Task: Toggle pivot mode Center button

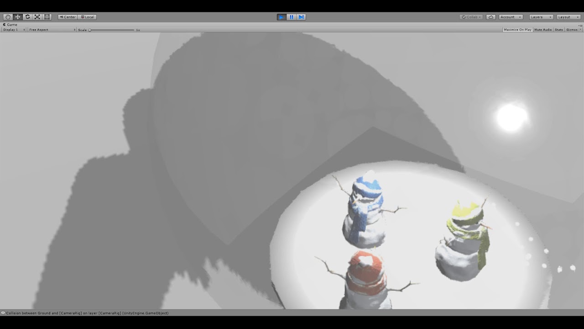Action: point(68,17)
